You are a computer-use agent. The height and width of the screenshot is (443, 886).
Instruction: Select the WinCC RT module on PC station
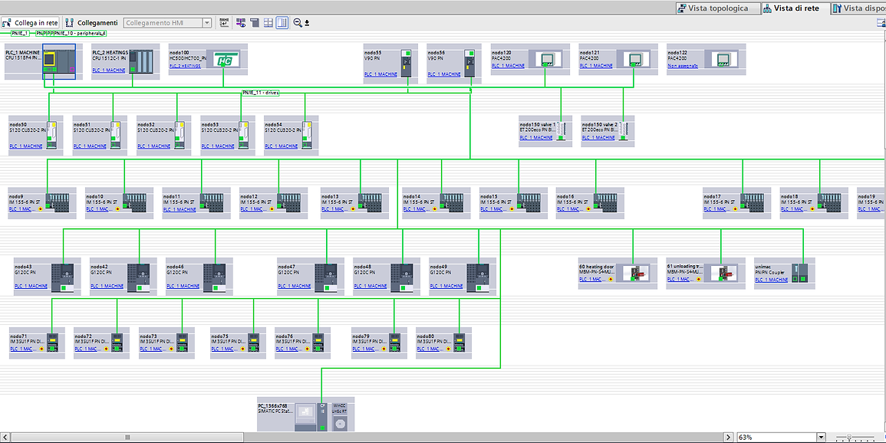coord(339,418)
